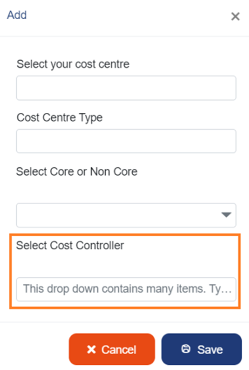
Task: Click the Select your cost centre label
Action: coord(73,64)
